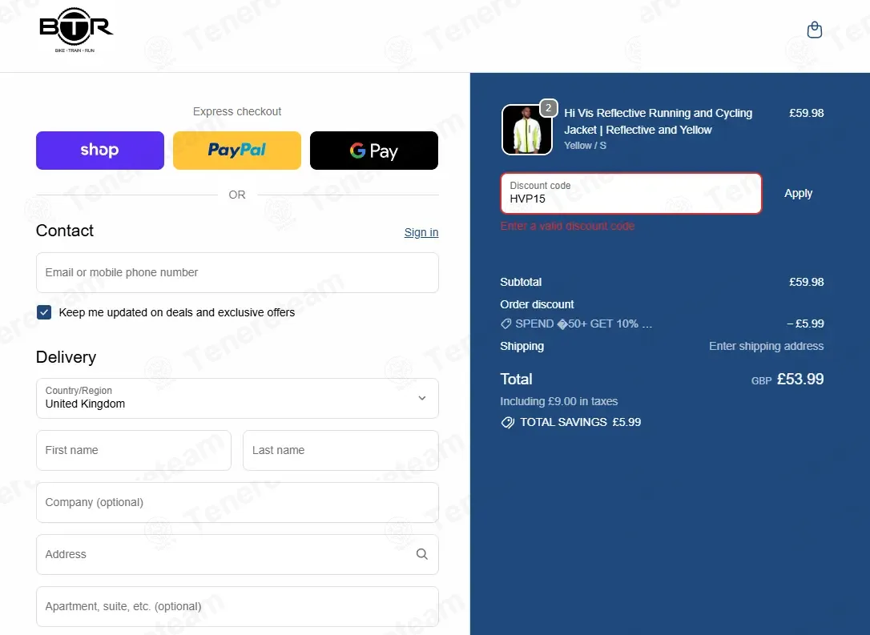Choose PayPal express checkout
This screenshot has width=870, height=635.
[237, 151]
